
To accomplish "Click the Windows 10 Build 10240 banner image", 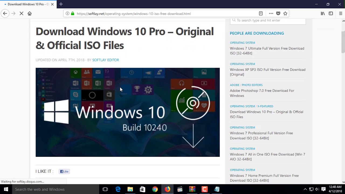I will (127, 112).
